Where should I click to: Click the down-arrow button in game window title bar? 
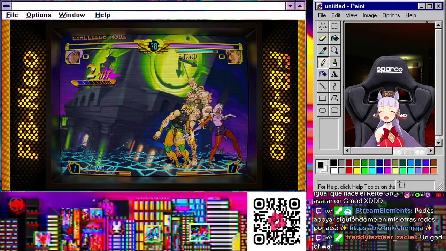(290, 6)
